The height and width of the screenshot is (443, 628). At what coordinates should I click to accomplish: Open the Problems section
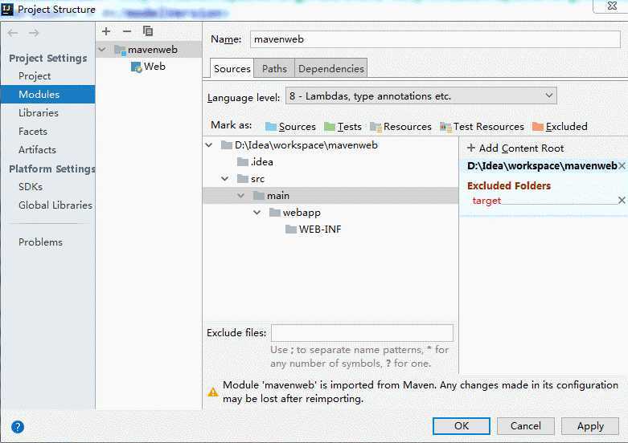pyautogui.click(x=40, y=242)
